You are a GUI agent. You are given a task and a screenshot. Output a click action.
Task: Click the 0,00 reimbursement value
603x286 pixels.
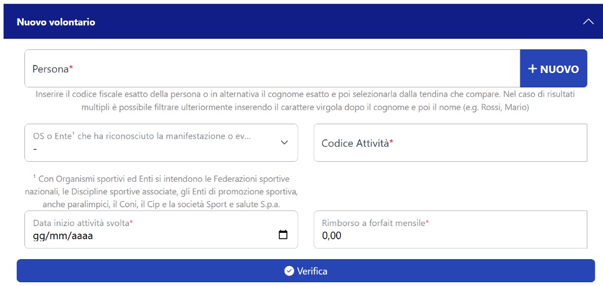tap(332, 235)
